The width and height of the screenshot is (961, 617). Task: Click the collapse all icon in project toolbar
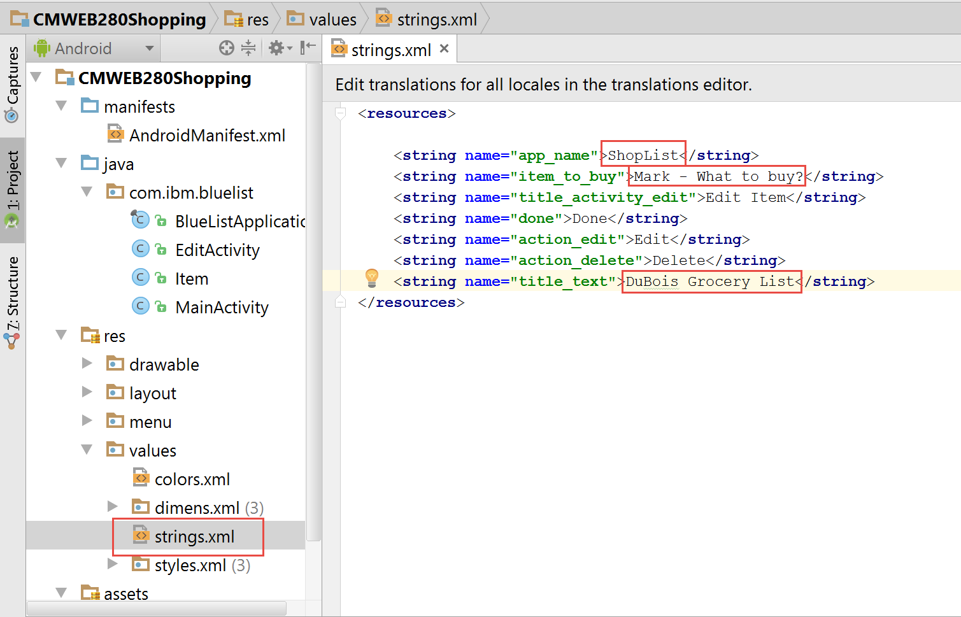coord(248,48)
